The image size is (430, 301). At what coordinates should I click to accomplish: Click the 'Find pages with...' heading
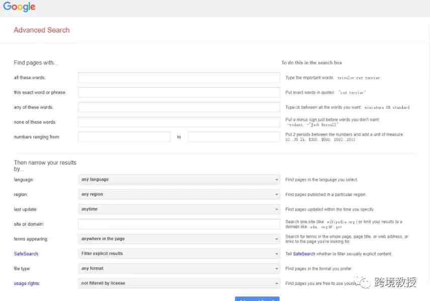pos(34,63)
